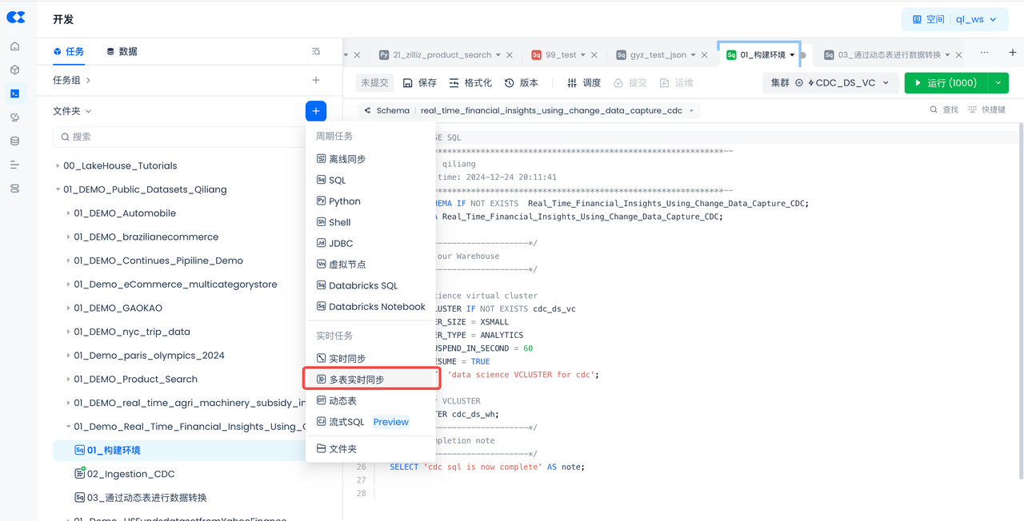Select 多表实时同步 from the menu

[x=357, y=380]
